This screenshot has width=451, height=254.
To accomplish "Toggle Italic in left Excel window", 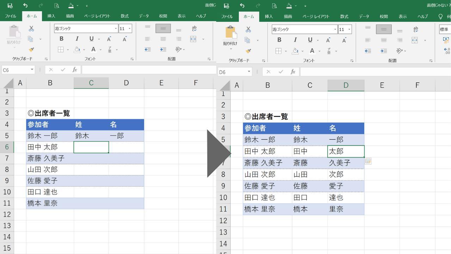I will pos(76,39).
